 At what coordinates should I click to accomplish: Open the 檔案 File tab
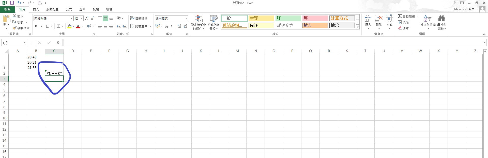tap(7, 9)
